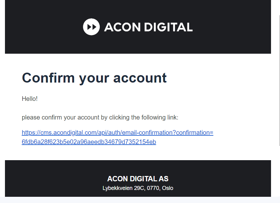Click the word "AS" in the footer company name
The width and height of the screenshot is (280, 203).
click(x=164, y=179)
